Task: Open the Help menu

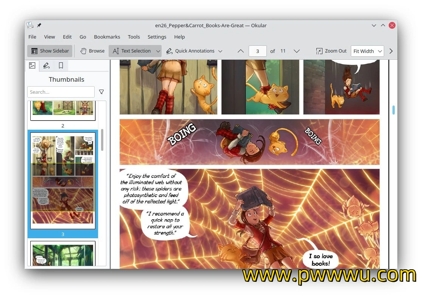Action: (179, 37)
